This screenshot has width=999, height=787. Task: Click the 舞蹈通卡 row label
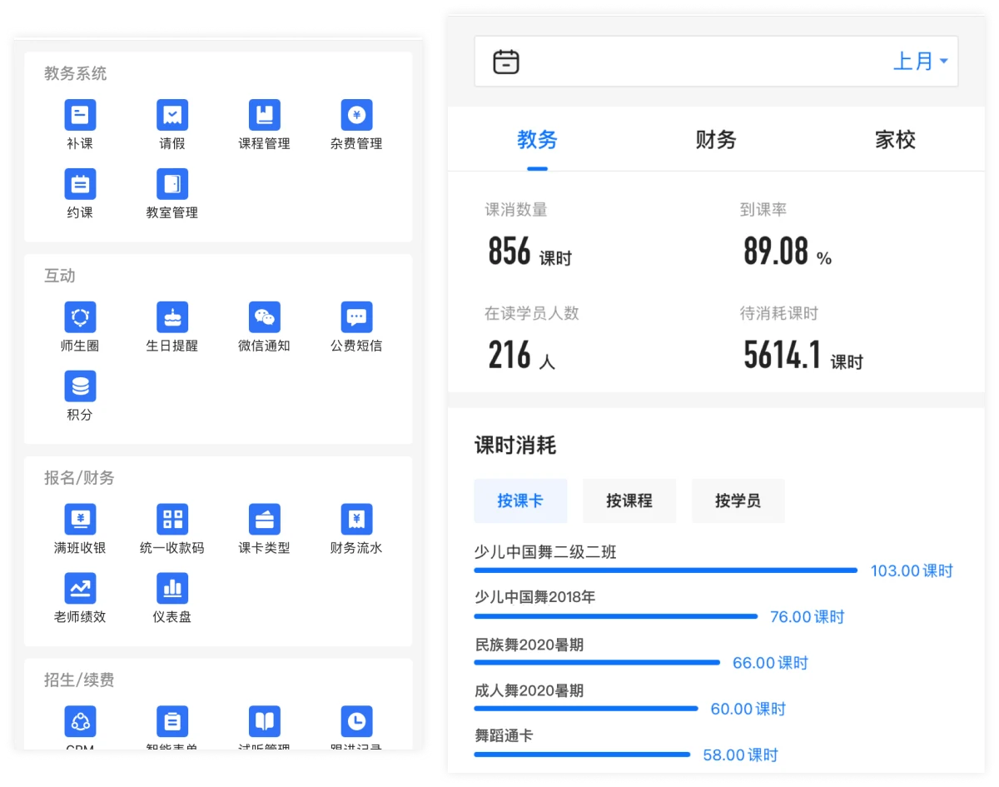[x=504, y=736]
